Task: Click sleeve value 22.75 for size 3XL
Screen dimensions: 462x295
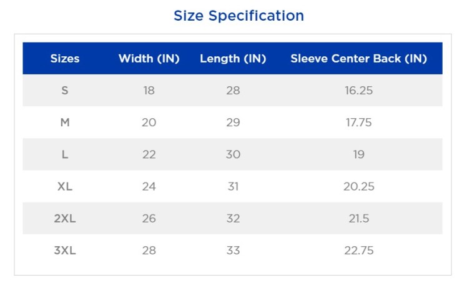Action: point(358,251)
